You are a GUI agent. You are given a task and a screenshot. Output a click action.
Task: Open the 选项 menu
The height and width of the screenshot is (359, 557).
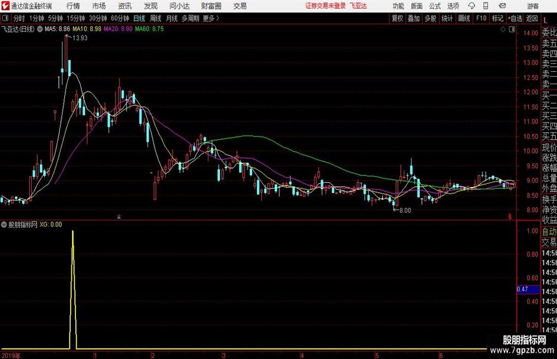(x=453, y=6)
